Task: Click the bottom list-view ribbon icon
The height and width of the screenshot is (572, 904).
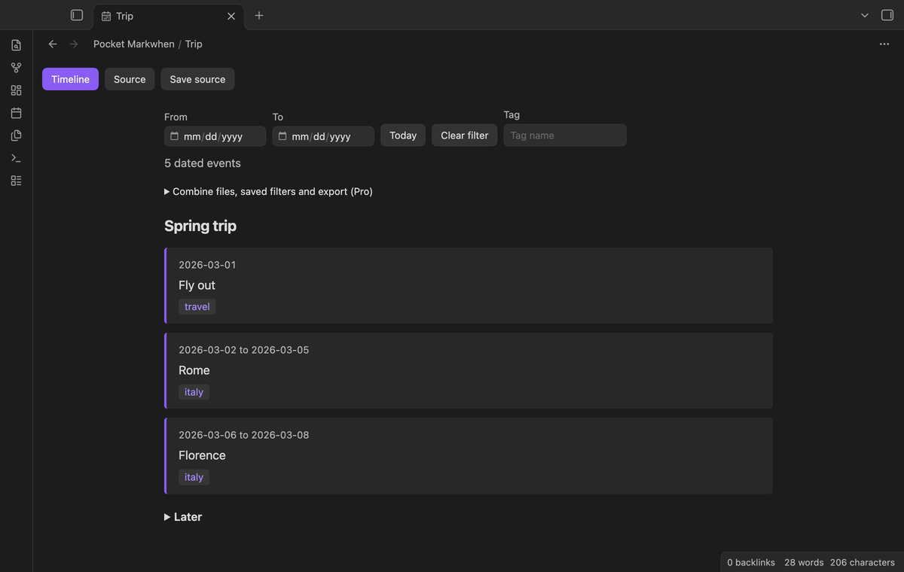Action: 16,181
